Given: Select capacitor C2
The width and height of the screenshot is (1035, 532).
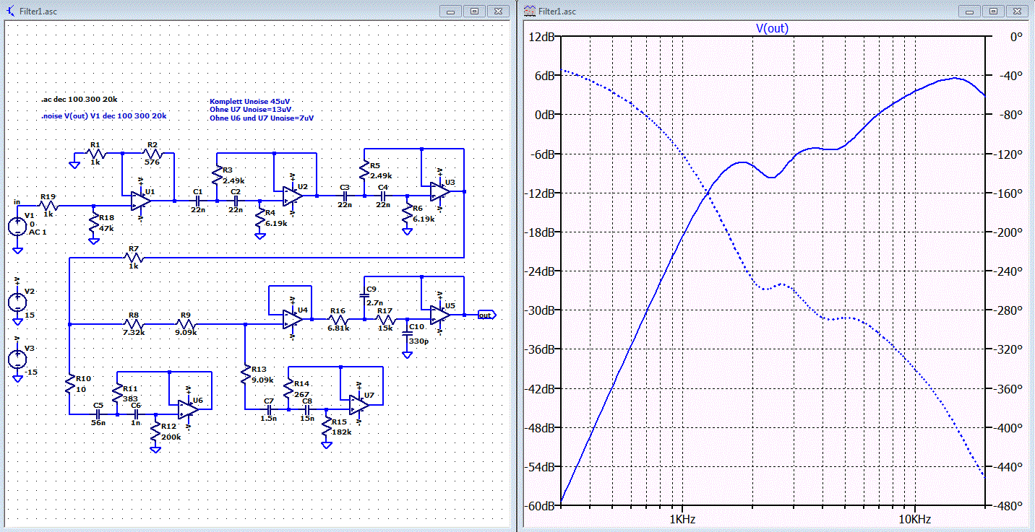Looking at the screenshot, I should pyautogui.click(x=236, y=201).
